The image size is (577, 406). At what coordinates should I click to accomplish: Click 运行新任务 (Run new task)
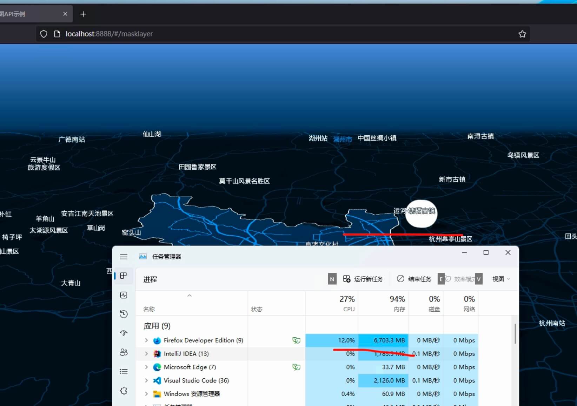(363, 279)
